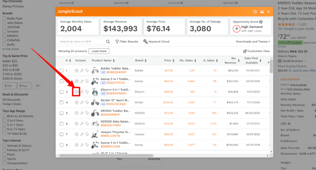Click horizontal scrollbar right arrow
The width and height of the screenshot is (316, 170).
click(x=268, y=155)
